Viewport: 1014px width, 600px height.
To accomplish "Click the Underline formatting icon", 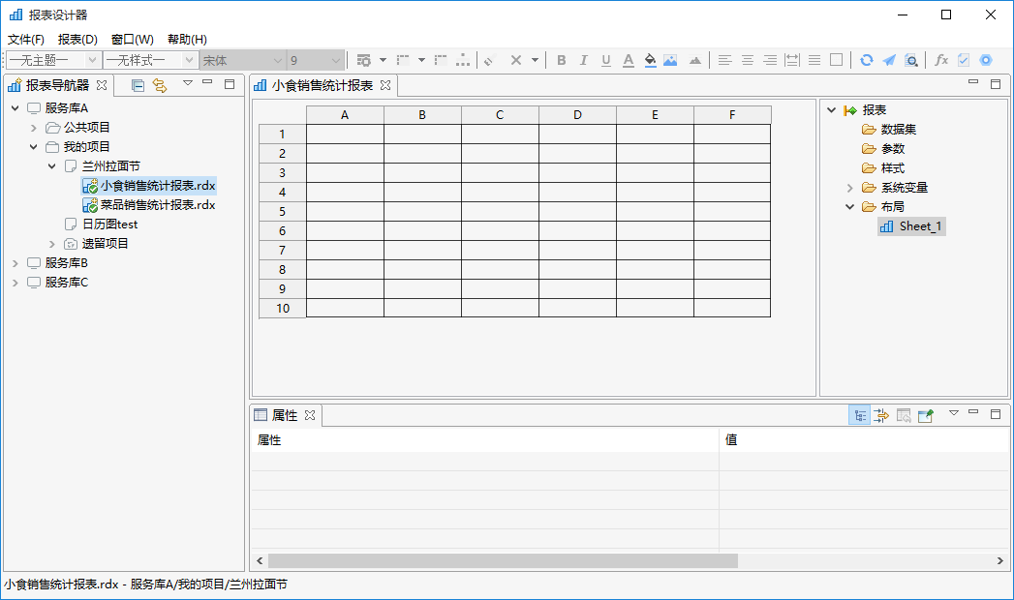I will [x=606, y=60].
